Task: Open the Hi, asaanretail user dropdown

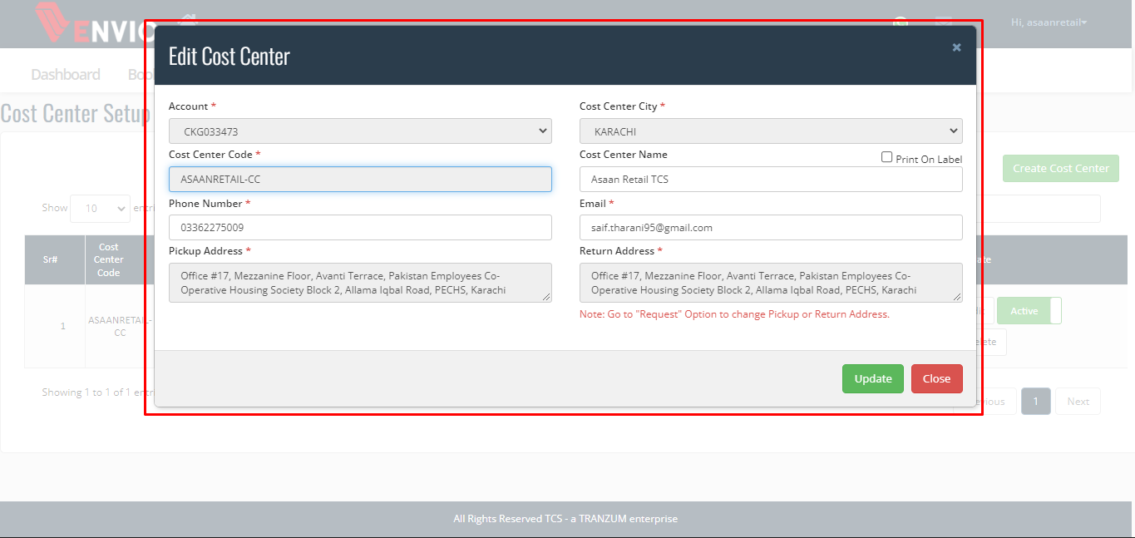Action: click(1049, 22)
